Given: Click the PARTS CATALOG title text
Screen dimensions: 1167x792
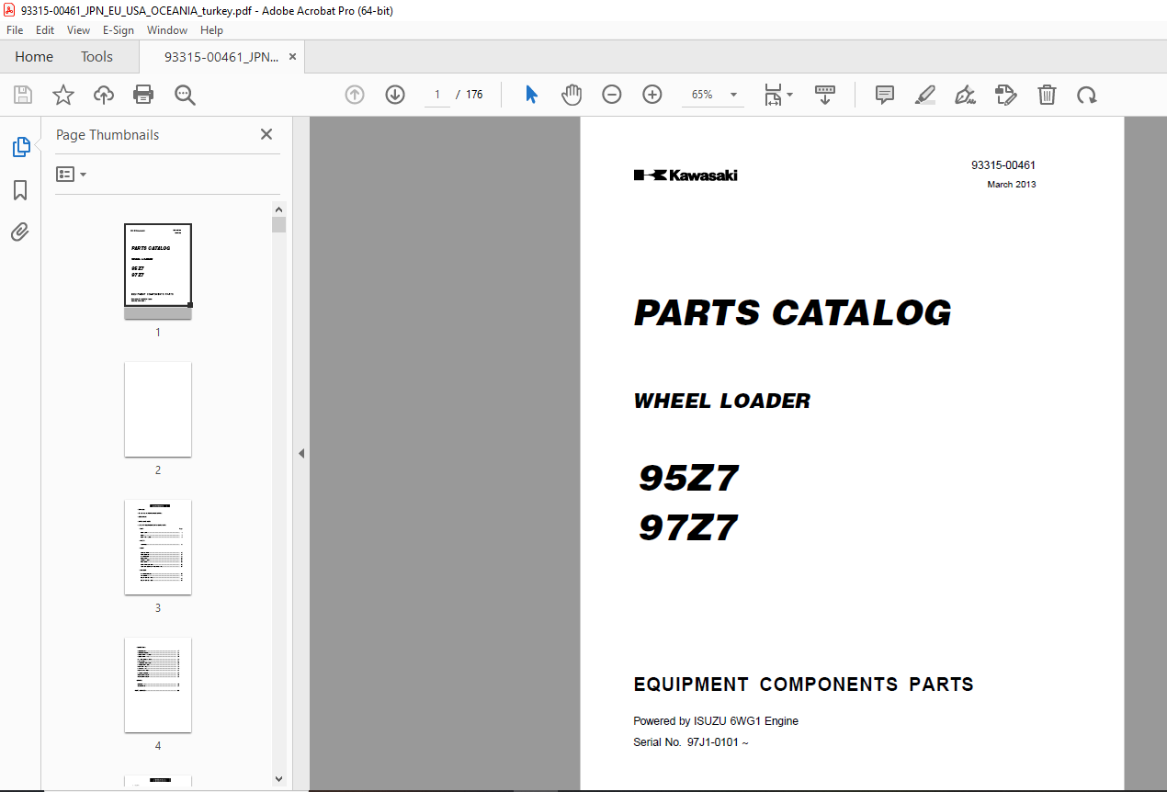Looking at the screenshot, I should pyautogui.click(x=792, y=313).
